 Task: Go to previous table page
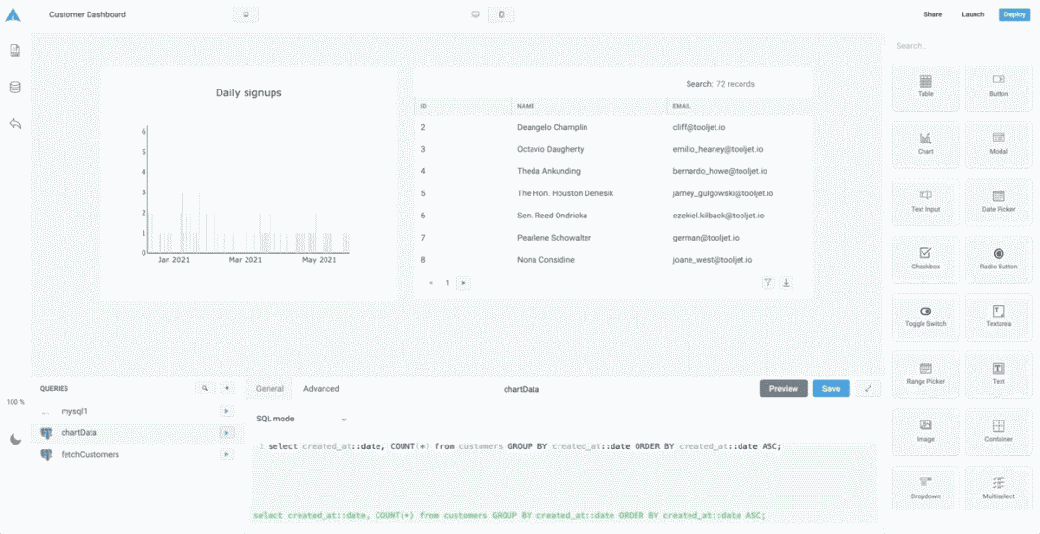(x=431, y=283)
